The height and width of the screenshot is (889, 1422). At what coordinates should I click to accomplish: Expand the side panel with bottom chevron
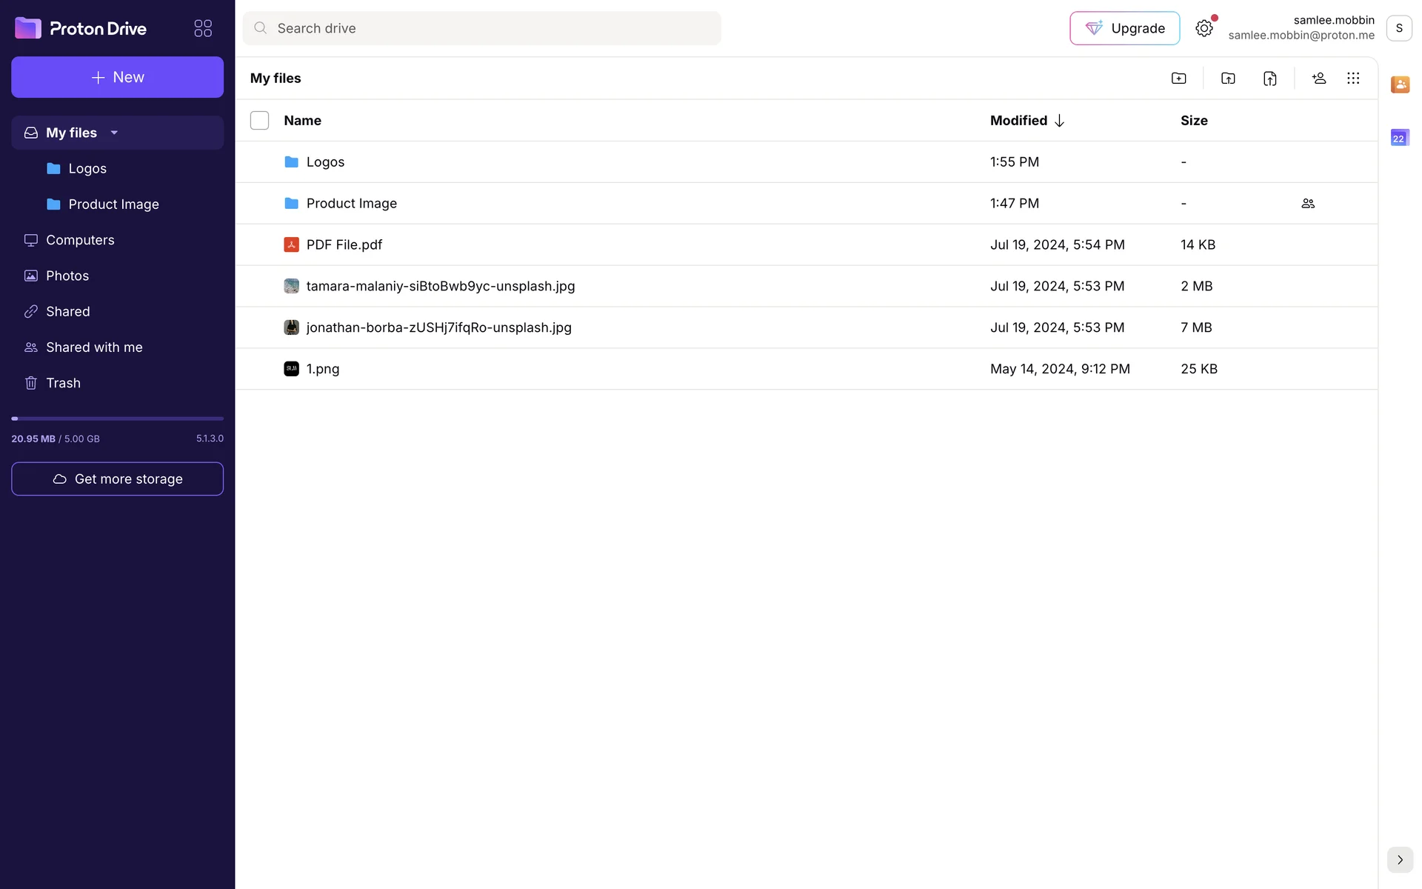click(1400, 859)
